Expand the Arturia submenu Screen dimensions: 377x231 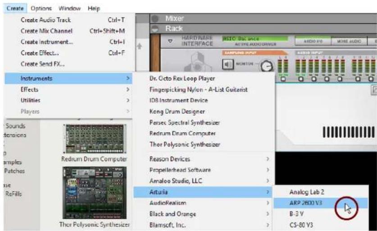[203, 192]
